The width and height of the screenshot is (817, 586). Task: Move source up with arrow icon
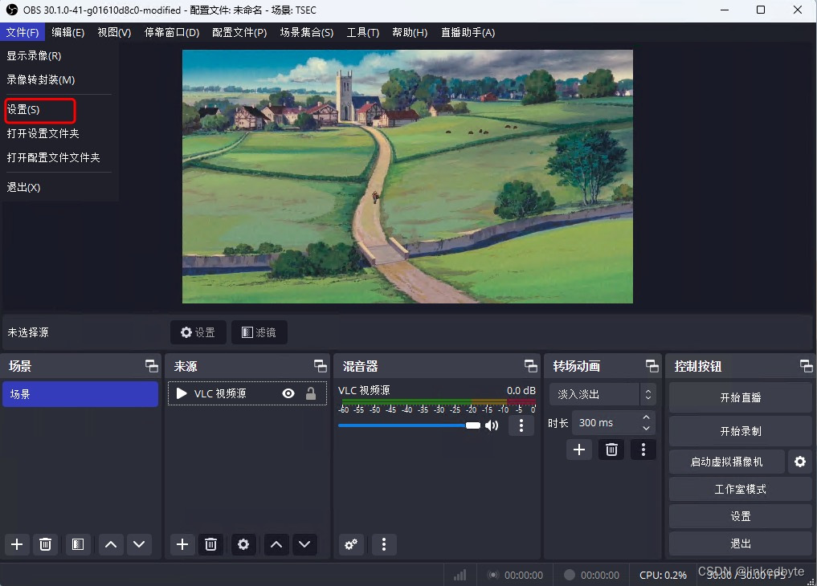click(x=276, y=544)
